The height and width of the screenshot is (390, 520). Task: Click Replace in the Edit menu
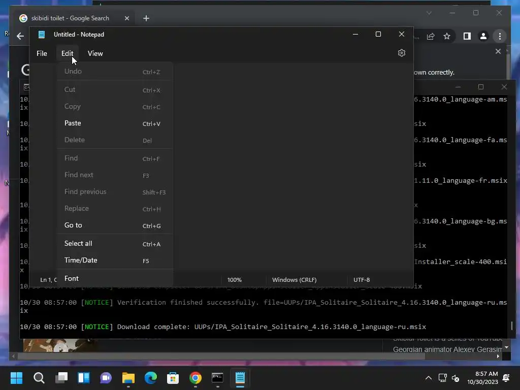click(x=115, y=209)
